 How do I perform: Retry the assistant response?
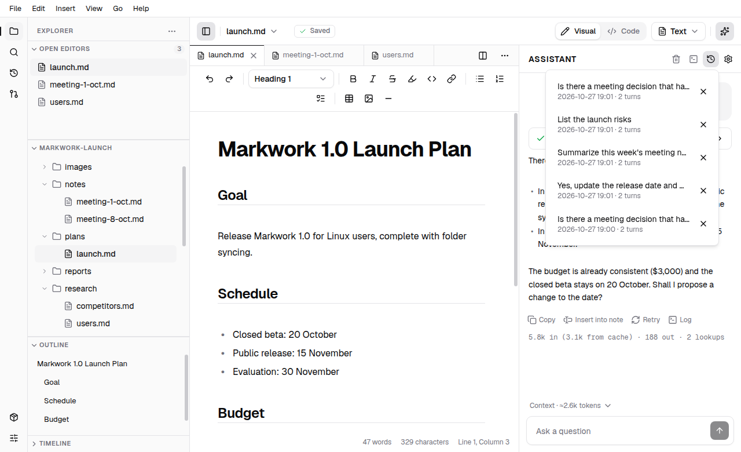(645, 320)
